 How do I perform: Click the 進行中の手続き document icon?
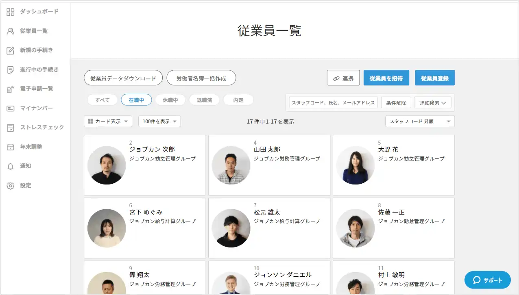pos(11,70)
